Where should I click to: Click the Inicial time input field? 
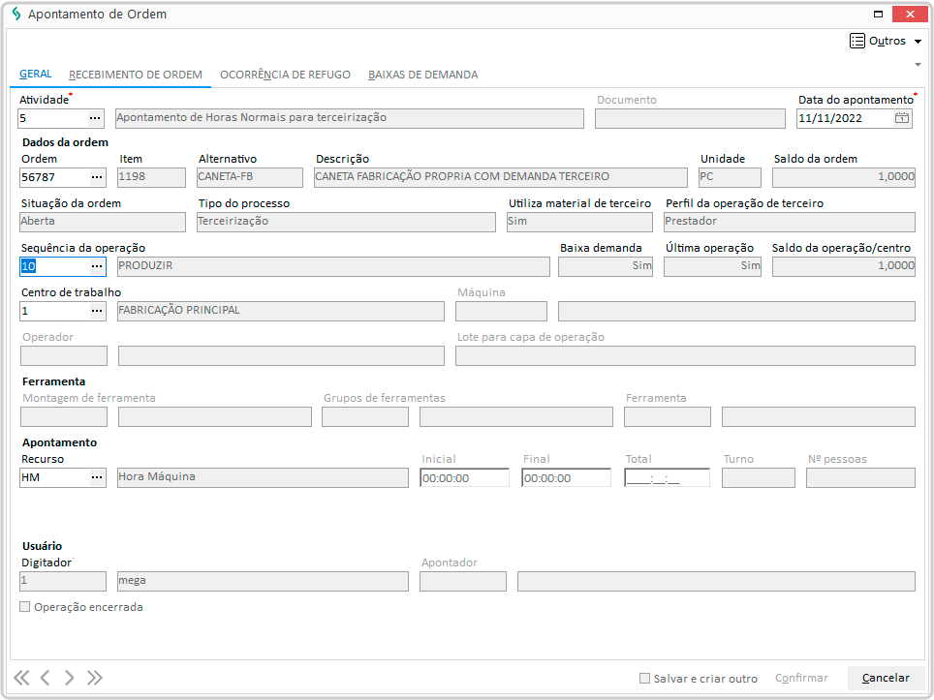464,477
